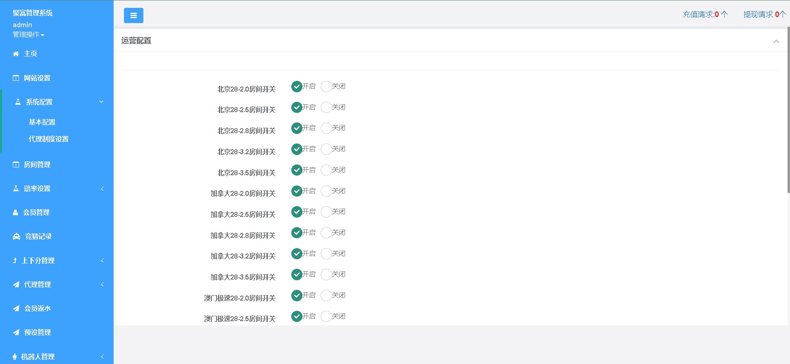Image resolution: width=790 pixels, height=364 pixels.
Task: Collapse the 运营配置 panel with chevron
Action: (x=776, y=41)
